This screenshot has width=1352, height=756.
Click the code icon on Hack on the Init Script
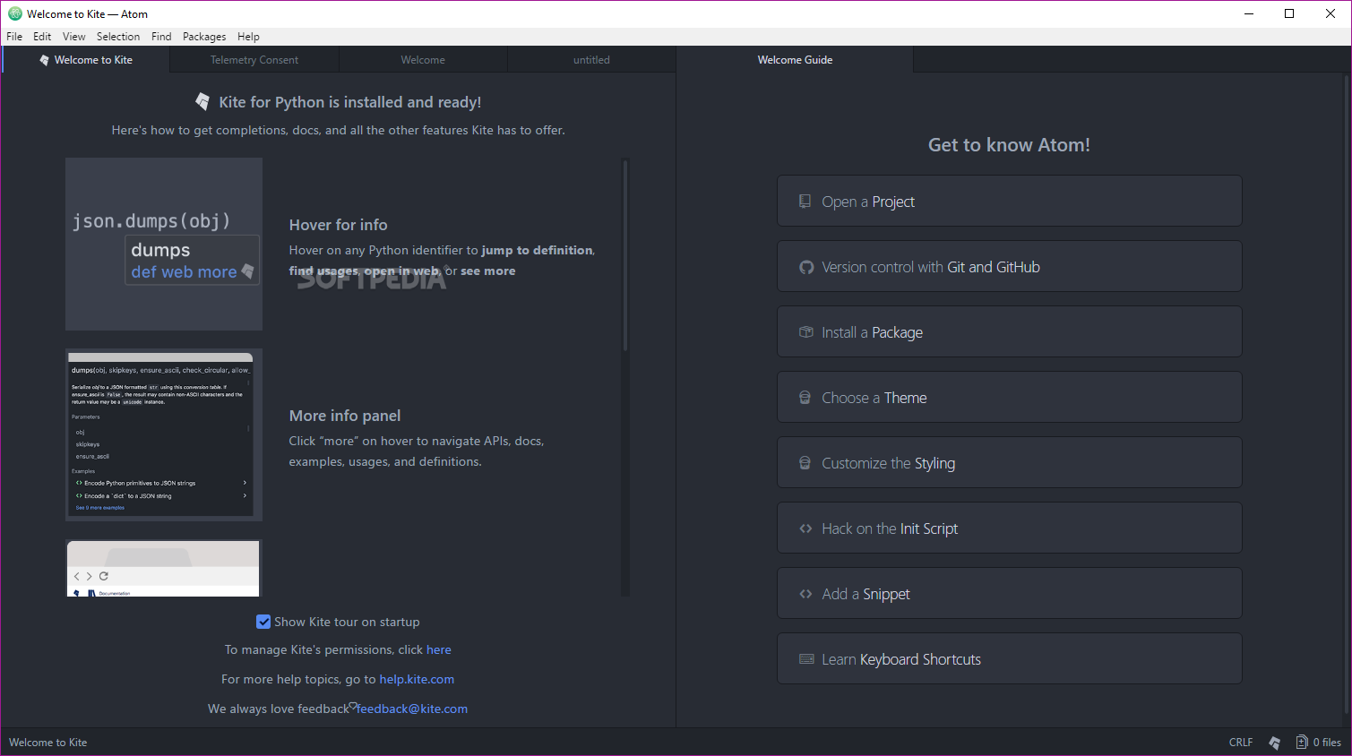pyautogui.click(x=806, y=528)
